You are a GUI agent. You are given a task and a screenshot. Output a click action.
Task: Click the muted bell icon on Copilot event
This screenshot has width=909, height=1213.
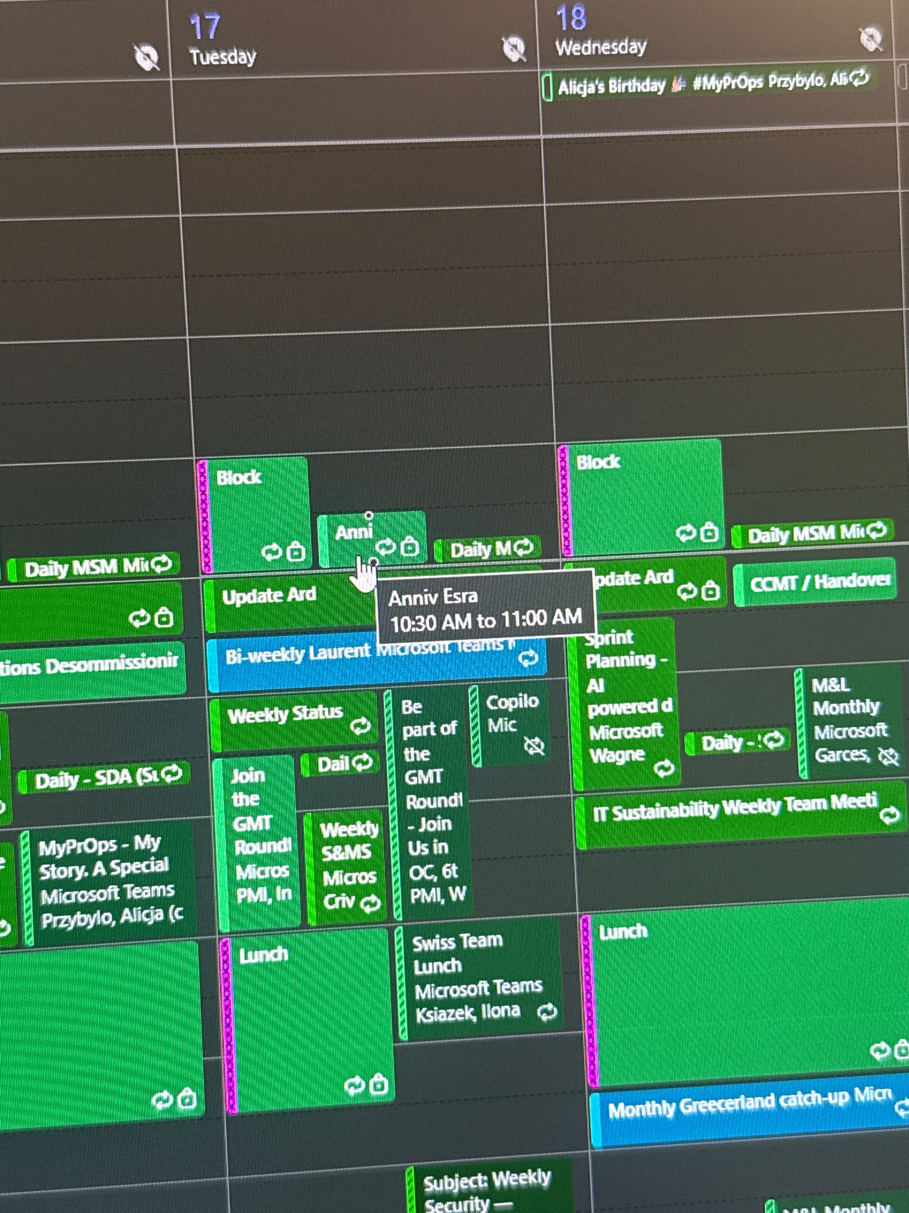534,745
